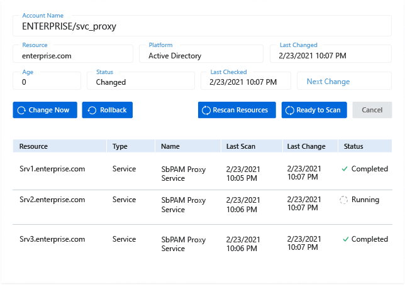Click the Account Name field ENTERPRISE/svc_proxy
Viewport: 405px width, 285px height.
click(x=202, y=26)
